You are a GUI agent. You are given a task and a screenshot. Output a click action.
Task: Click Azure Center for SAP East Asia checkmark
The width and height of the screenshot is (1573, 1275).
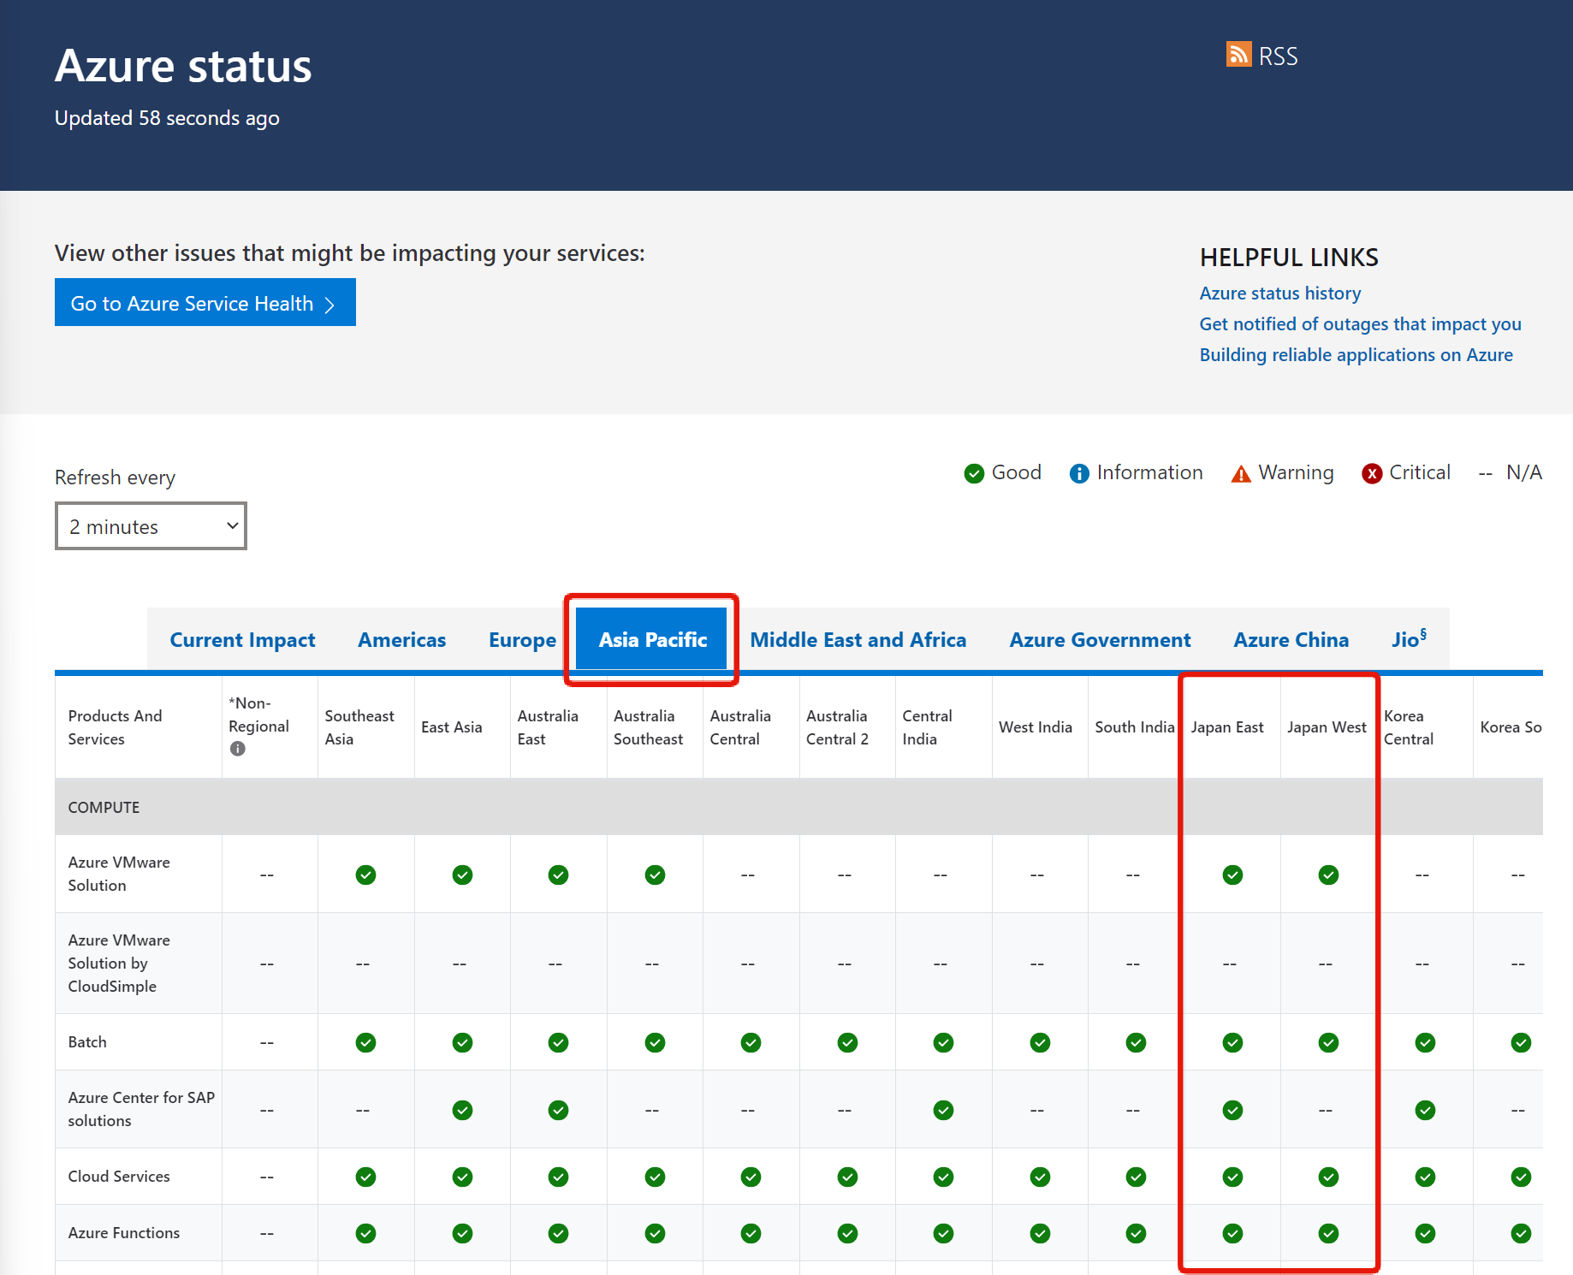coord(462,1110)
